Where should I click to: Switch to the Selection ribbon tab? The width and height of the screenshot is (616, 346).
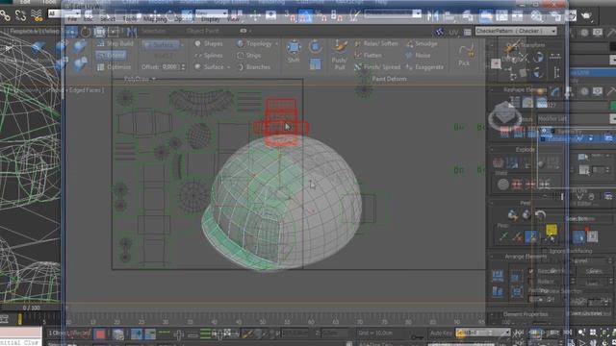pos(153,31)
